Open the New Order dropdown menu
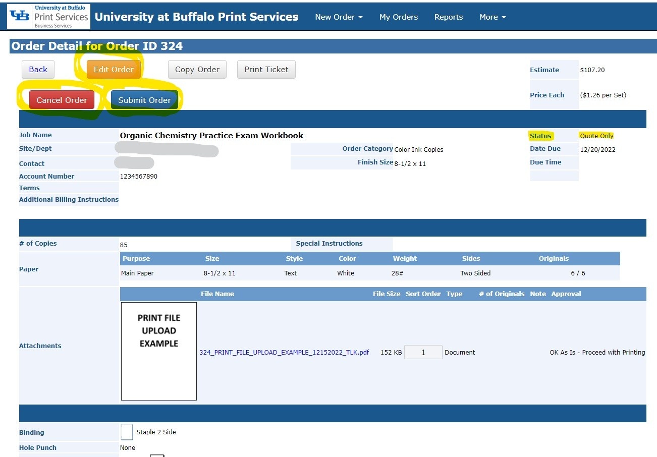This screenshot has width=657, height=457. (338, 17)
